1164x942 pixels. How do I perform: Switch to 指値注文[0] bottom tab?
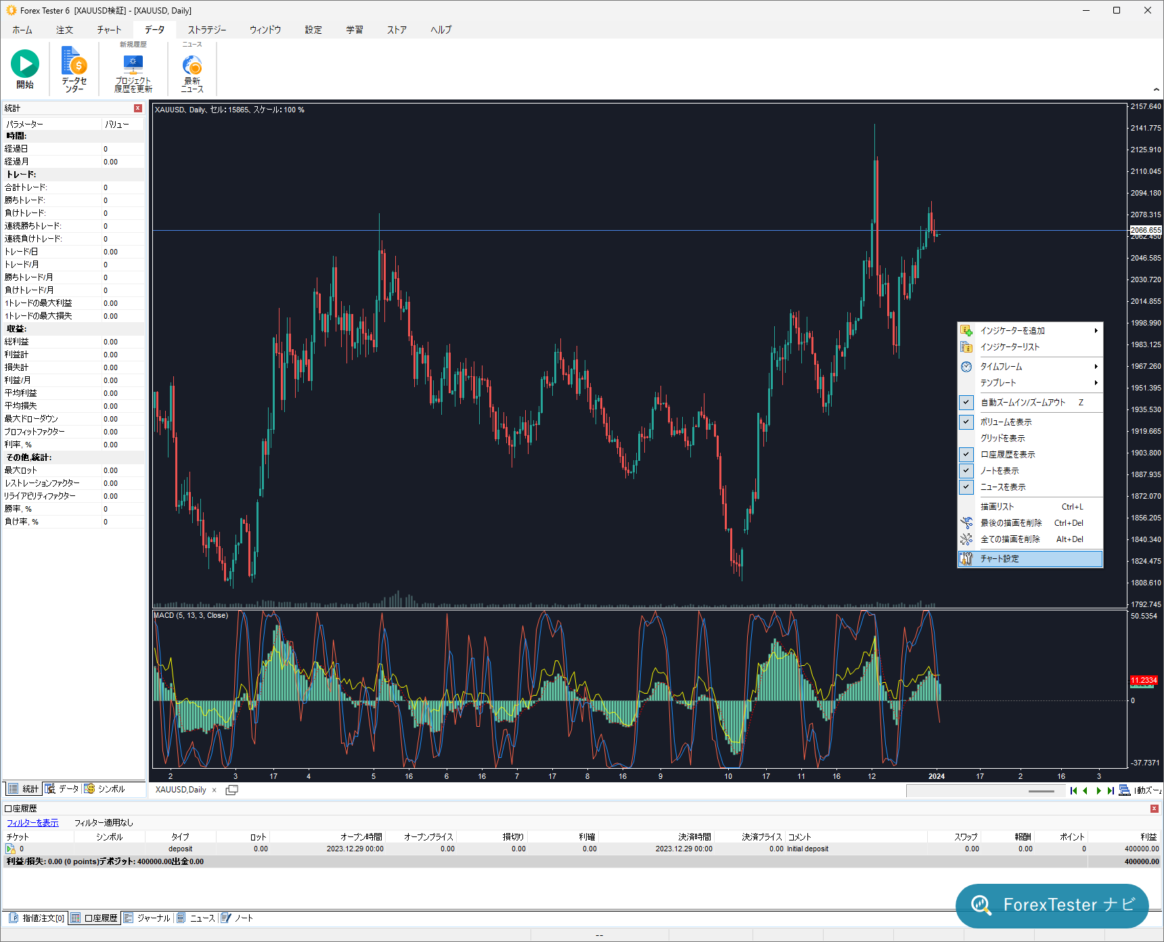coord(37,918)
